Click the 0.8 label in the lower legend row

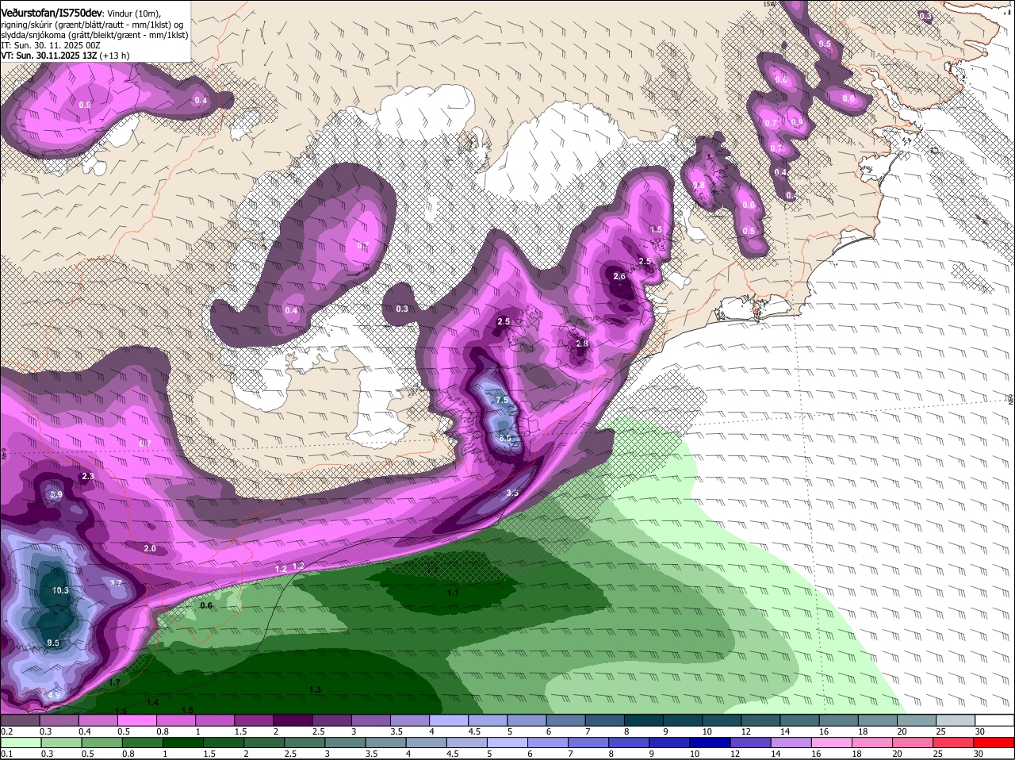pos(128,754)
